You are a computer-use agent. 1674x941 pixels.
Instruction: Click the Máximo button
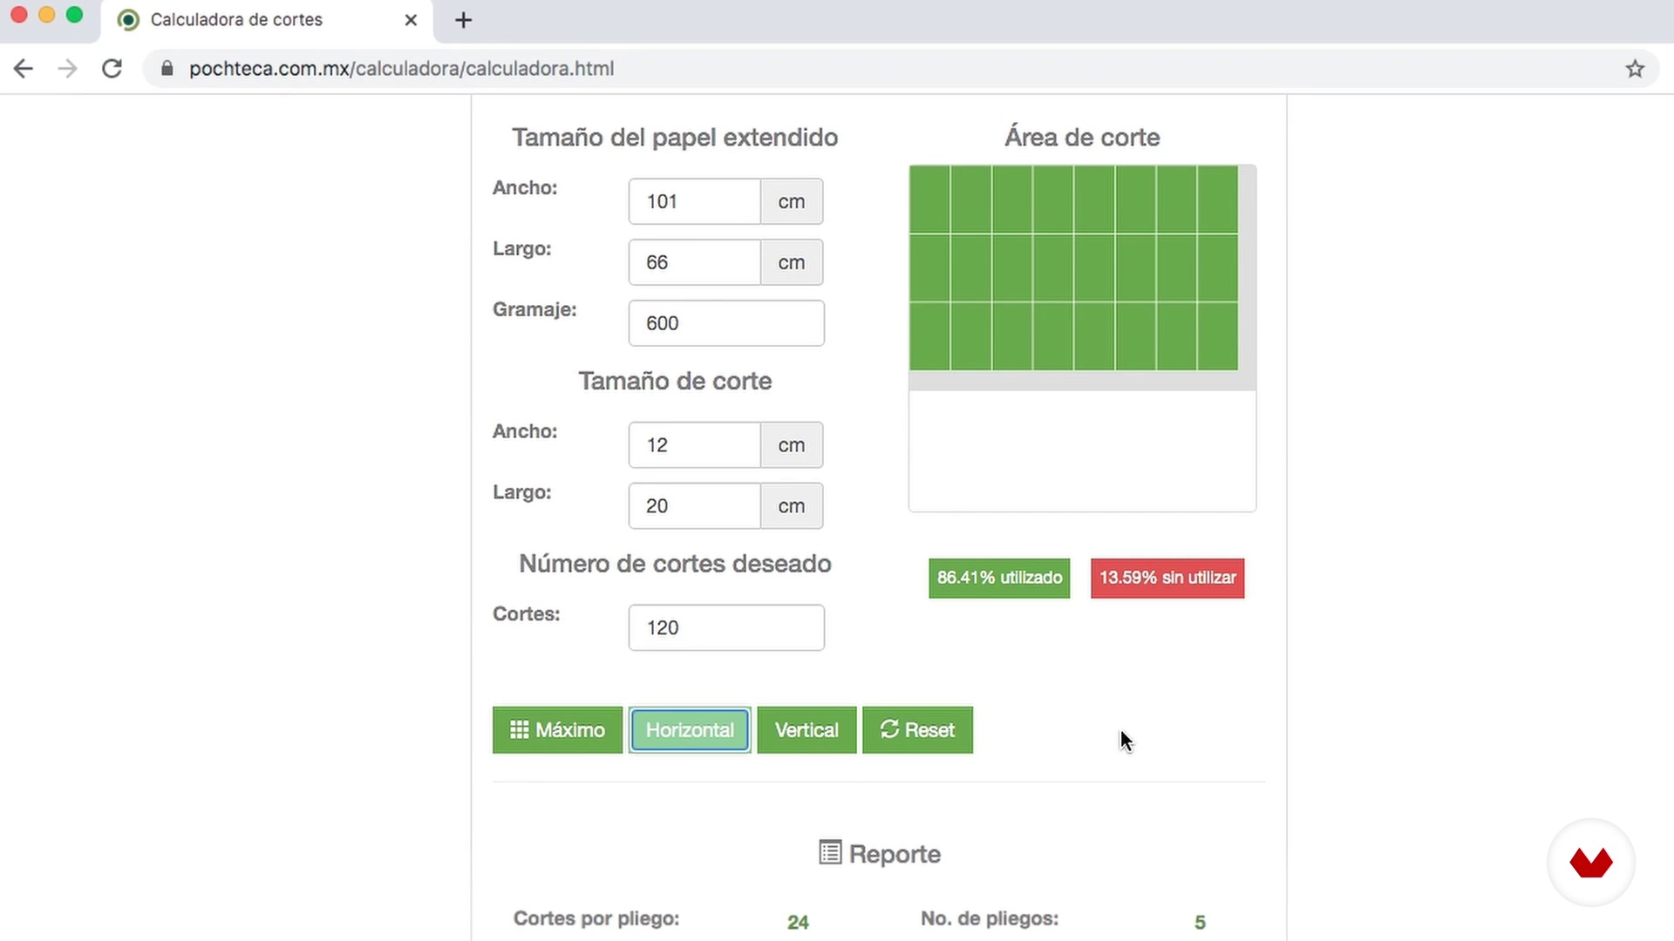click(x=557, y=730)
